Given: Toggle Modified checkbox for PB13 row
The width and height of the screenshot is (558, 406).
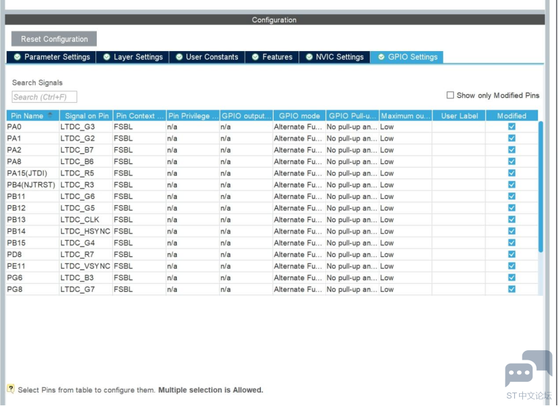Looking at the screenshot, I should pyautogui.click(x=512, y=220).
